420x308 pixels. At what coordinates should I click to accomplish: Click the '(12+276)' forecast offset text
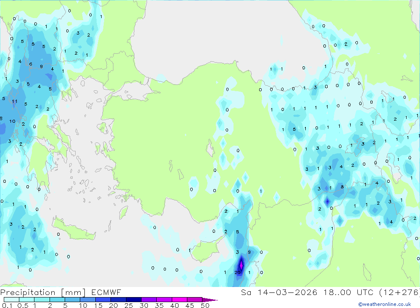399,292
